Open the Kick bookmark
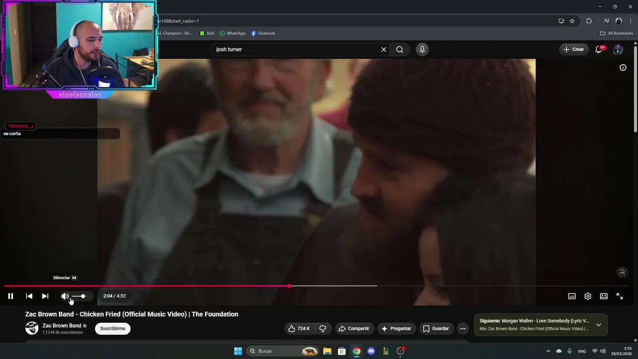 coord(207,33)
